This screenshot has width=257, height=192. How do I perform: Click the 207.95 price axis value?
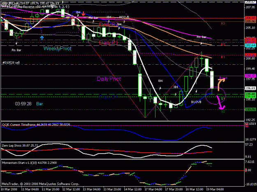coord(250,7)
